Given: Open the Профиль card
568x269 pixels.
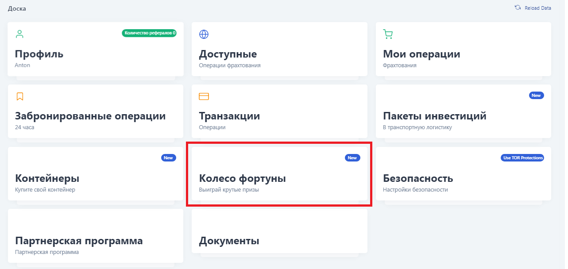Looking at the screenshot, I should [96, 49].
